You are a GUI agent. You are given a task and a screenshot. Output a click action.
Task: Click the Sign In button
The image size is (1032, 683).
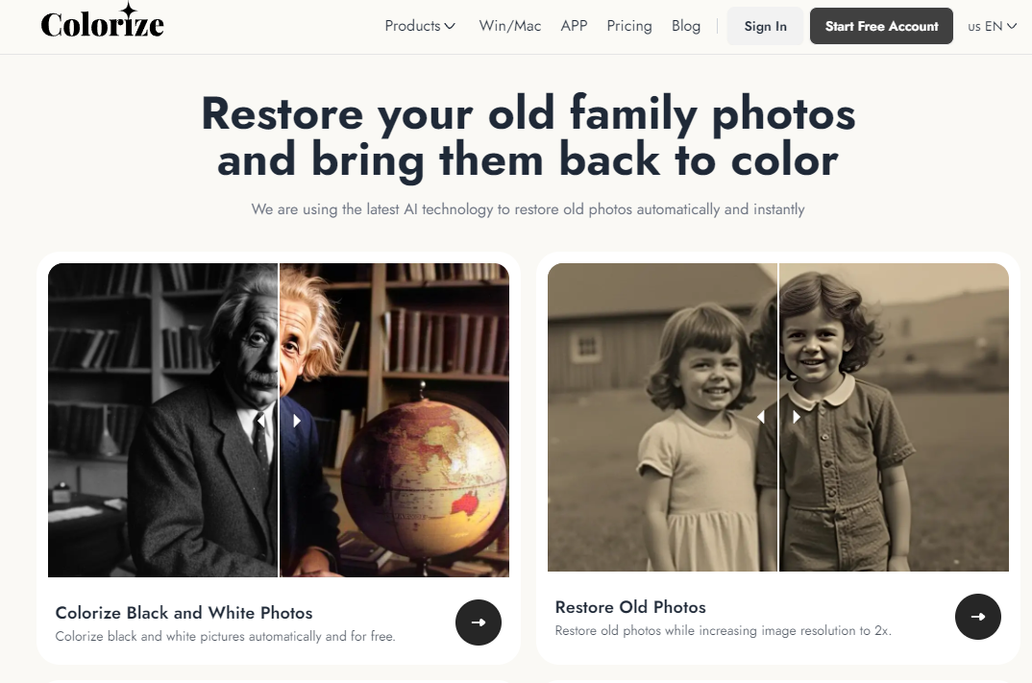pos(766,26)
